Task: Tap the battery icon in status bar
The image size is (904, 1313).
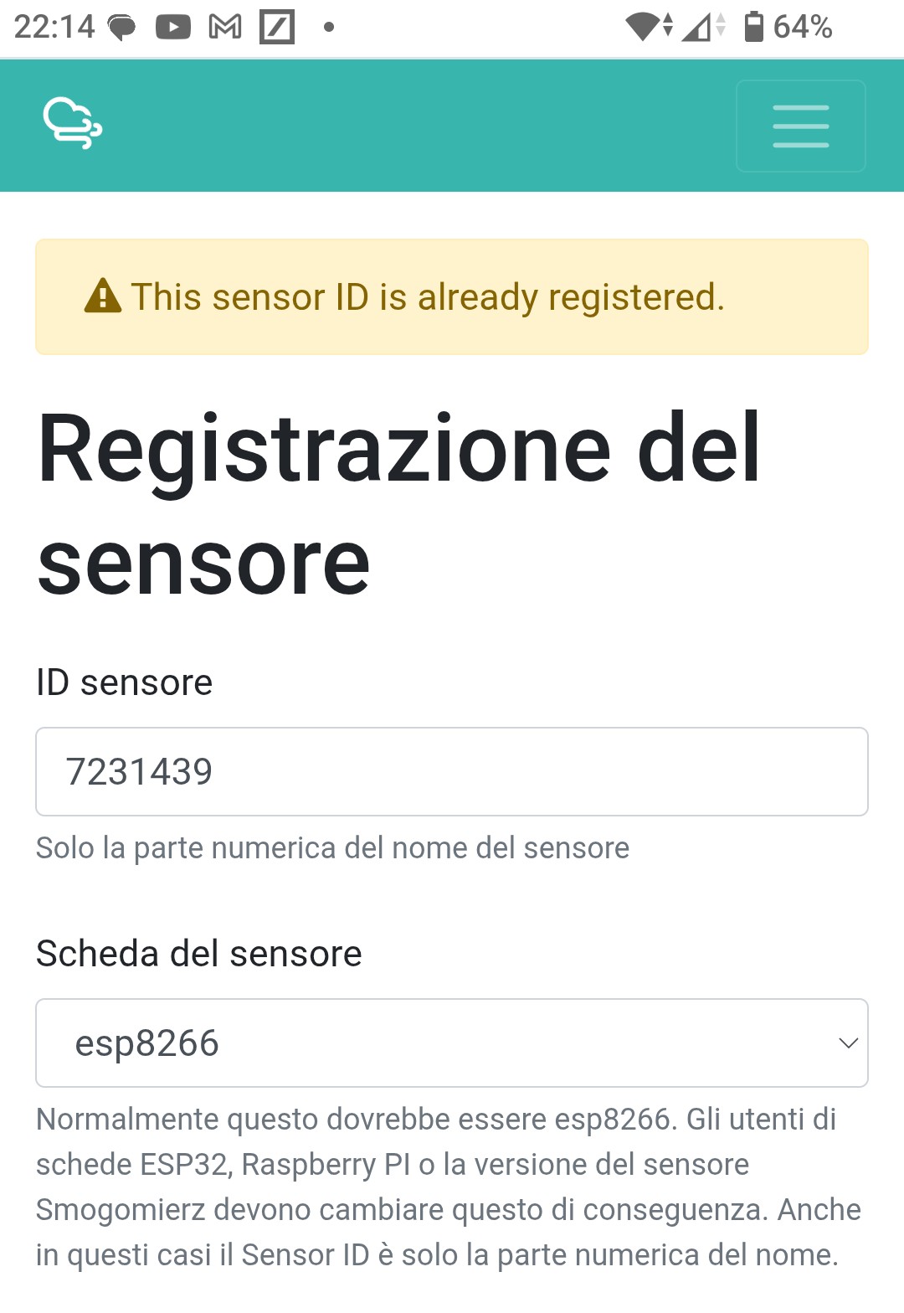Action: (x=754, y=27)
